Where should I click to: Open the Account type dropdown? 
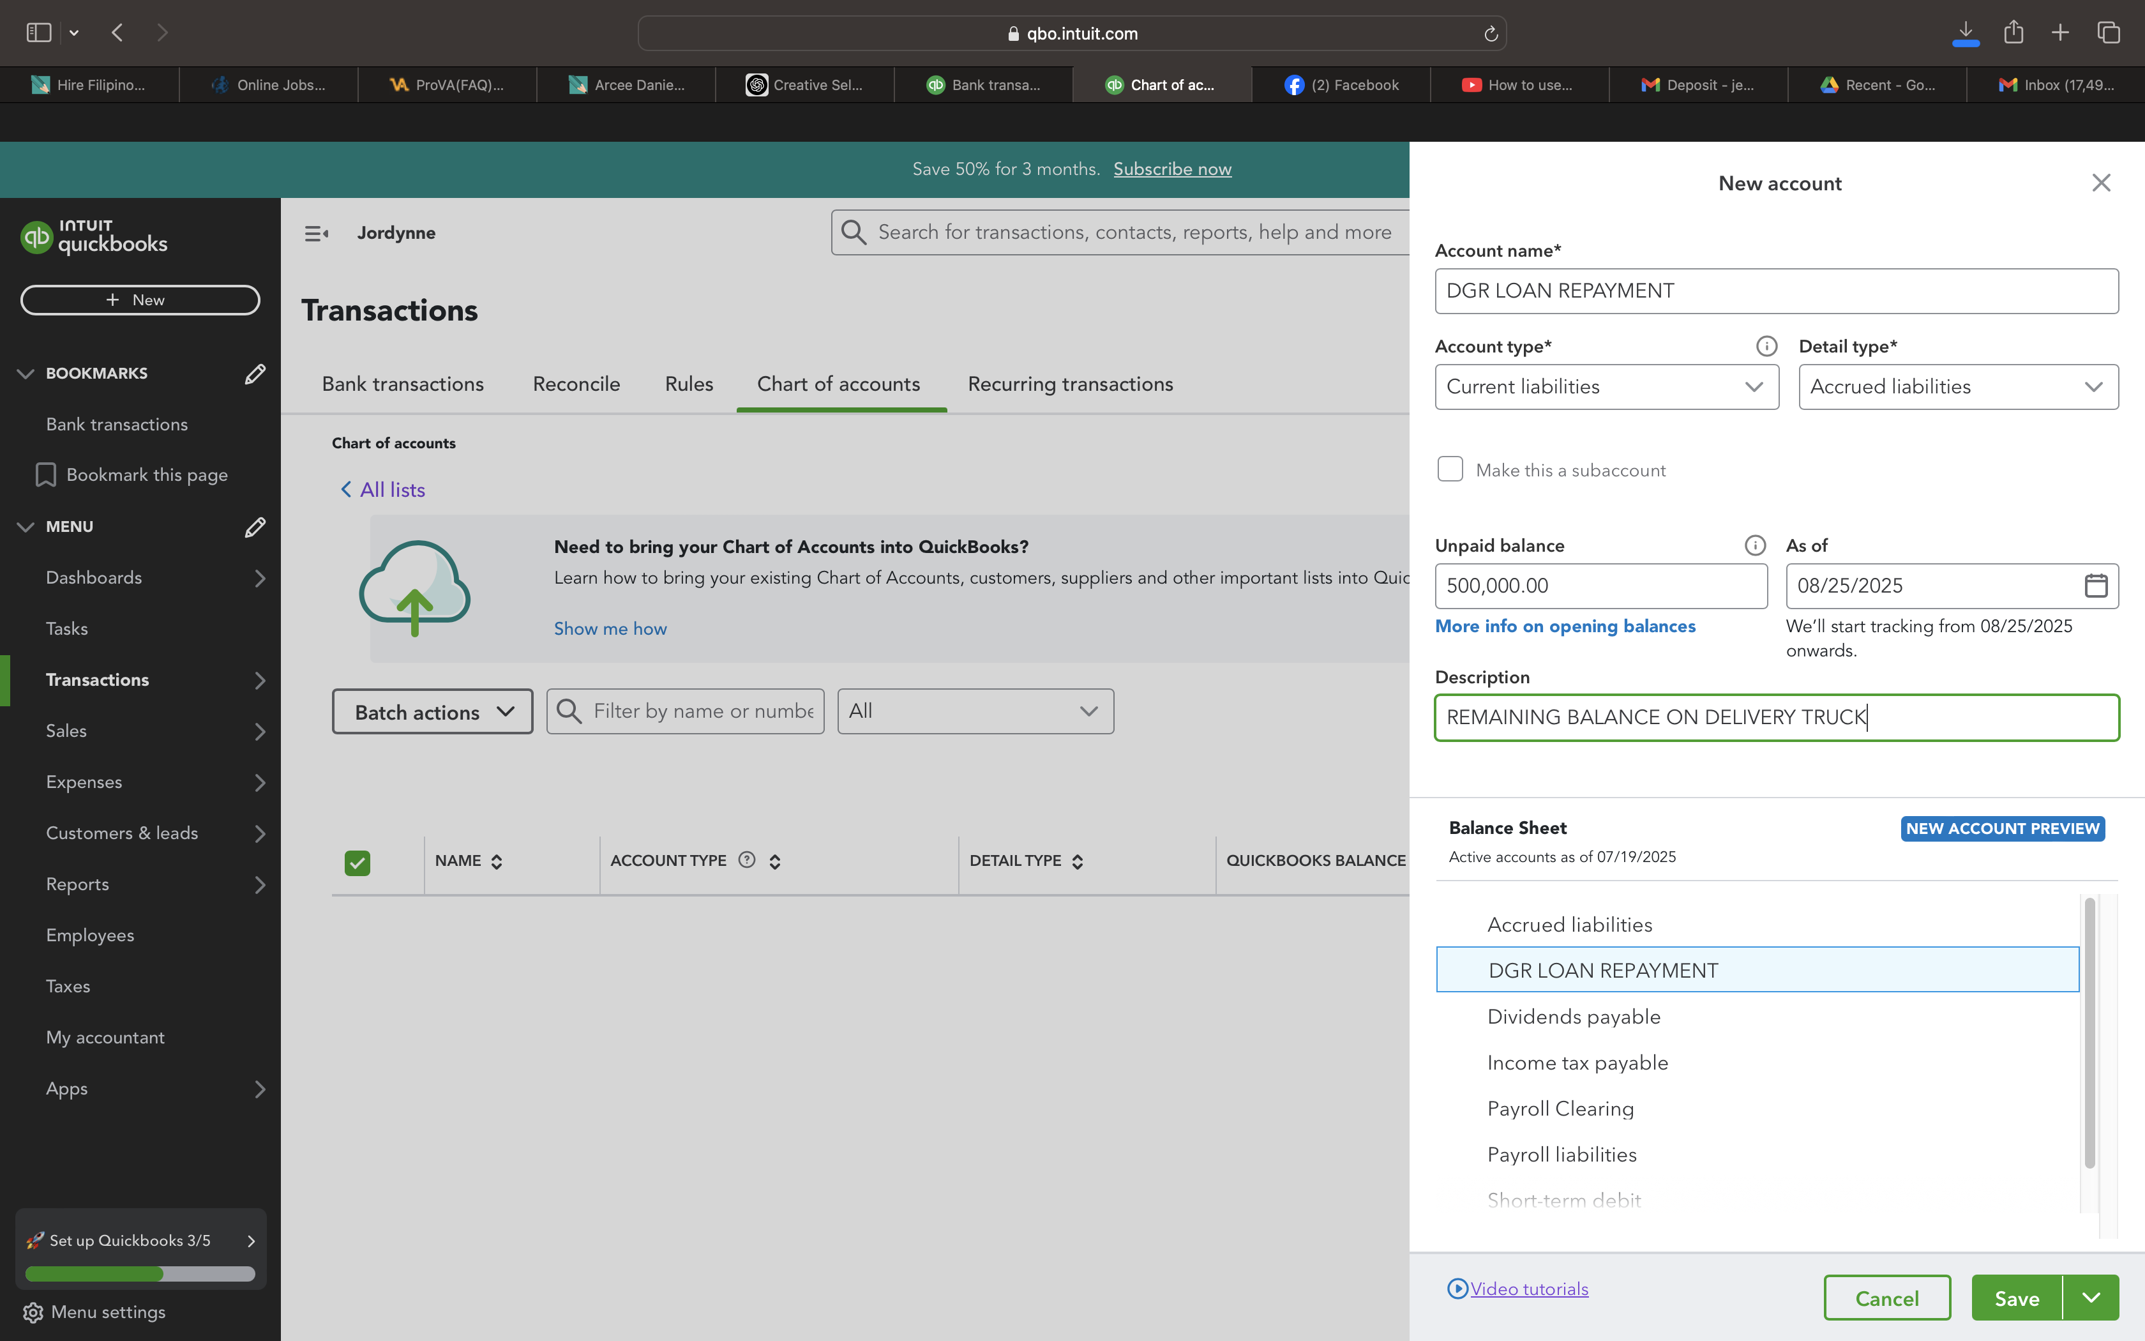[x=1606, y=387]
